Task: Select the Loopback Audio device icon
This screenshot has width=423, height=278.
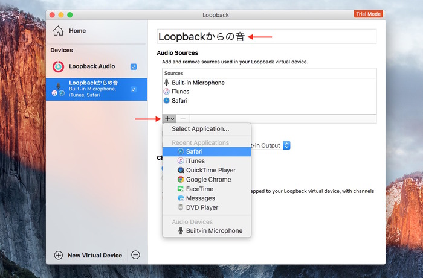Action: (58, 66)
